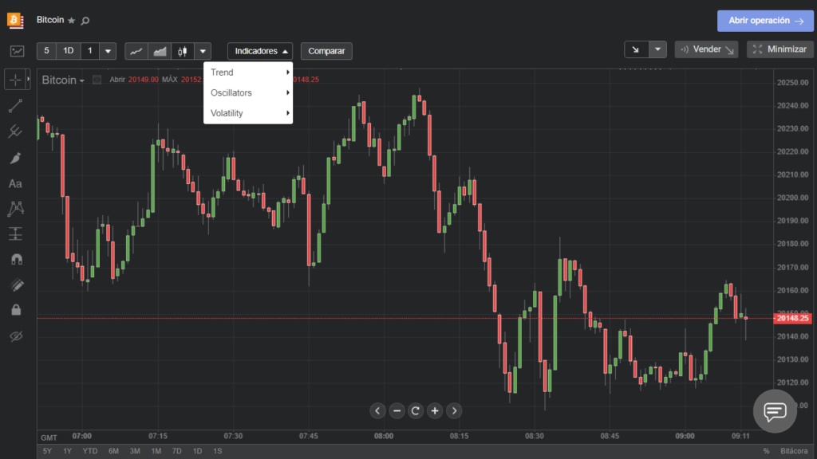The image size is (817, 459).
Task: Select the 1Y time range
Action: pyautogui.click(x=67, y=451)
